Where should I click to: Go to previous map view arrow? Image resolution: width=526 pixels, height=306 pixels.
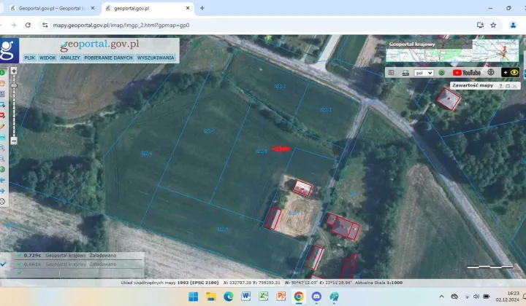2,180
